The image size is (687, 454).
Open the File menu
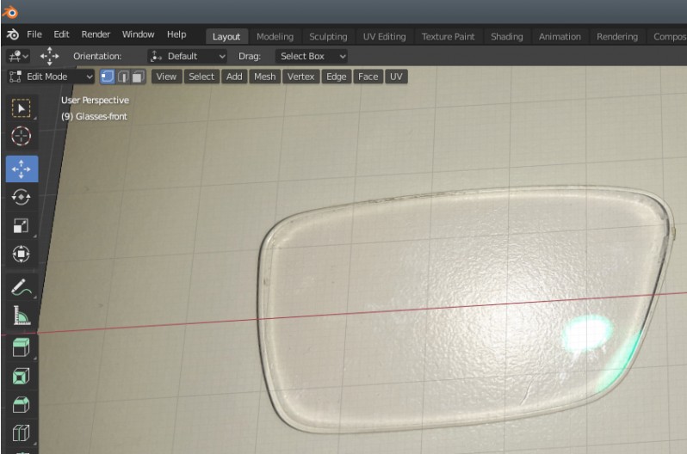tap(34, 35)
